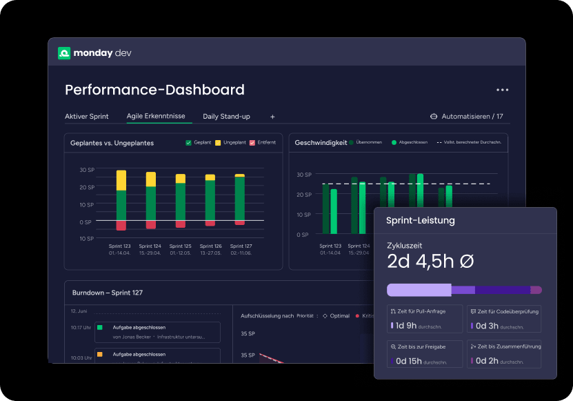Image resolution: width=573 pixels, height=401 pixels.
Task: Open the three-dot options menu
Action: click(503, 90)
